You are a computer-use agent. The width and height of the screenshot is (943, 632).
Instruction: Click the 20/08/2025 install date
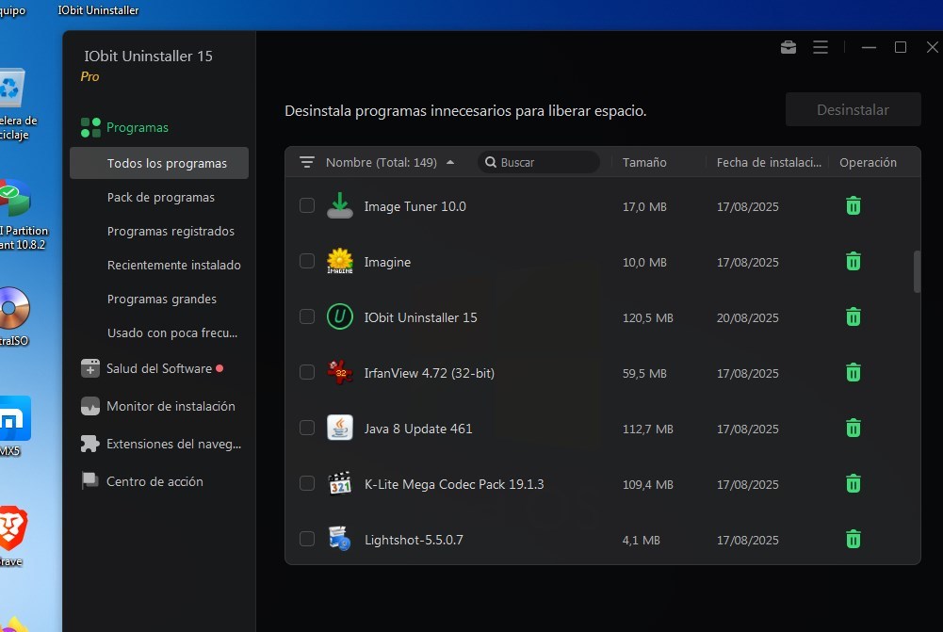pos(748,317)
